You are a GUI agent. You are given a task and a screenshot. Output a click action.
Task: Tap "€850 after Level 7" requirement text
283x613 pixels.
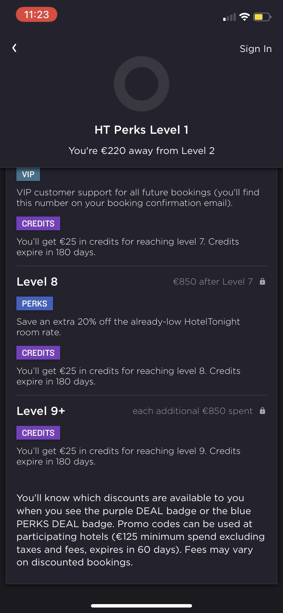[x=213, y=282]
